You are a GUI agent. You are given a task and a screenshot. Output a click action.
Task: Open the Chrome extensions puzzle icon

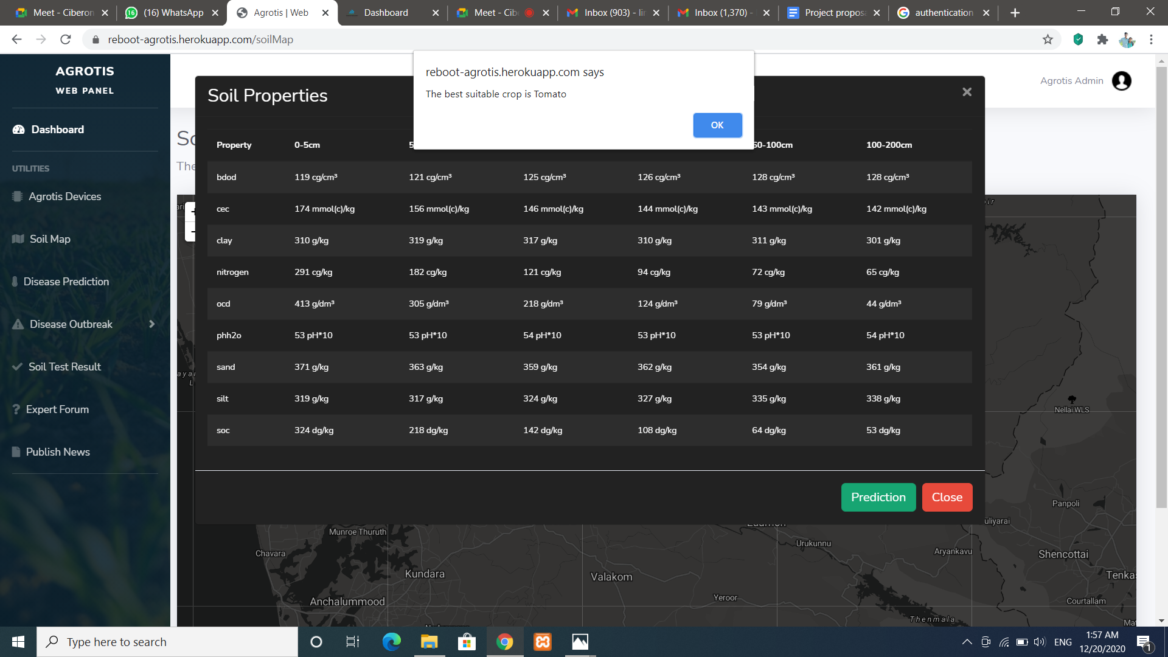[1102, 40]
